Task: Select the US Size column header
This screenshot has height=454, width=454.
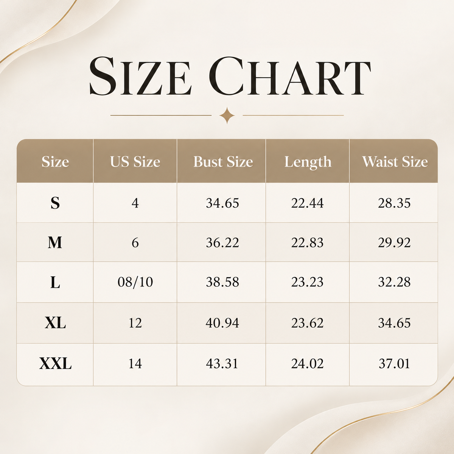Action: [135, 162]
